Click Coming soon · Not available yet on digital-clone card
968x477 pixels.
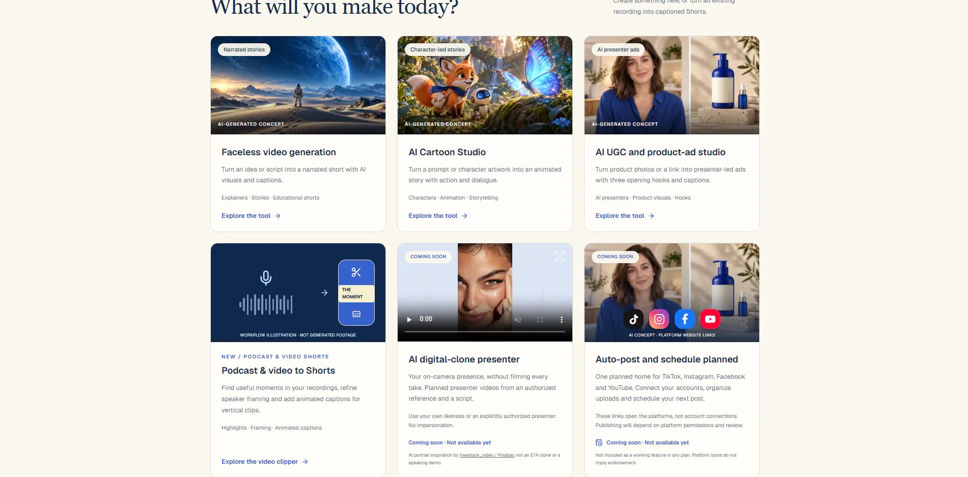[x=450, y=443]
